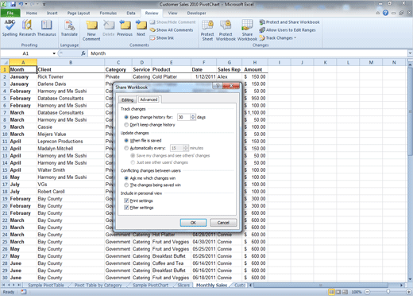Adjust the days spinner arrows
This screenshot has width=413, height=296.
point(193,117)
